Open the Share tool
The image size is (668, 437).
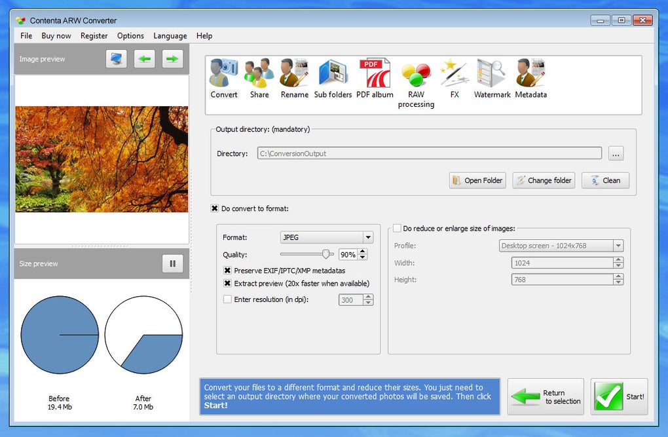259,79
